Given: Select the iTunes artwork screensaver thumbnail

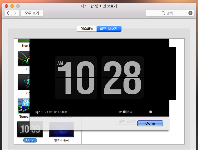Looking at the screenshot, I should 23,106.
